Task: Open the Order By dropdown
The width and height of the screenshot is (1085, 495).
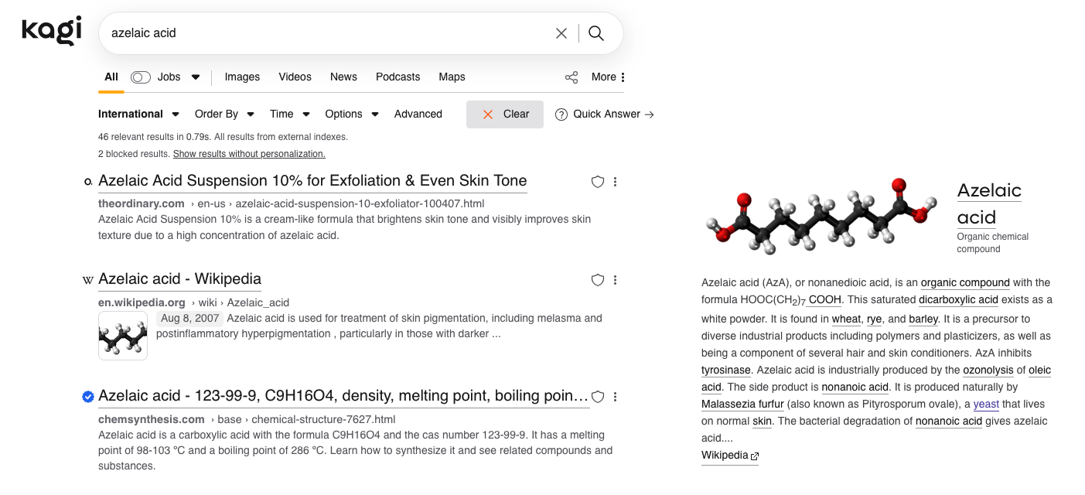Action: [x=224, y=114]
